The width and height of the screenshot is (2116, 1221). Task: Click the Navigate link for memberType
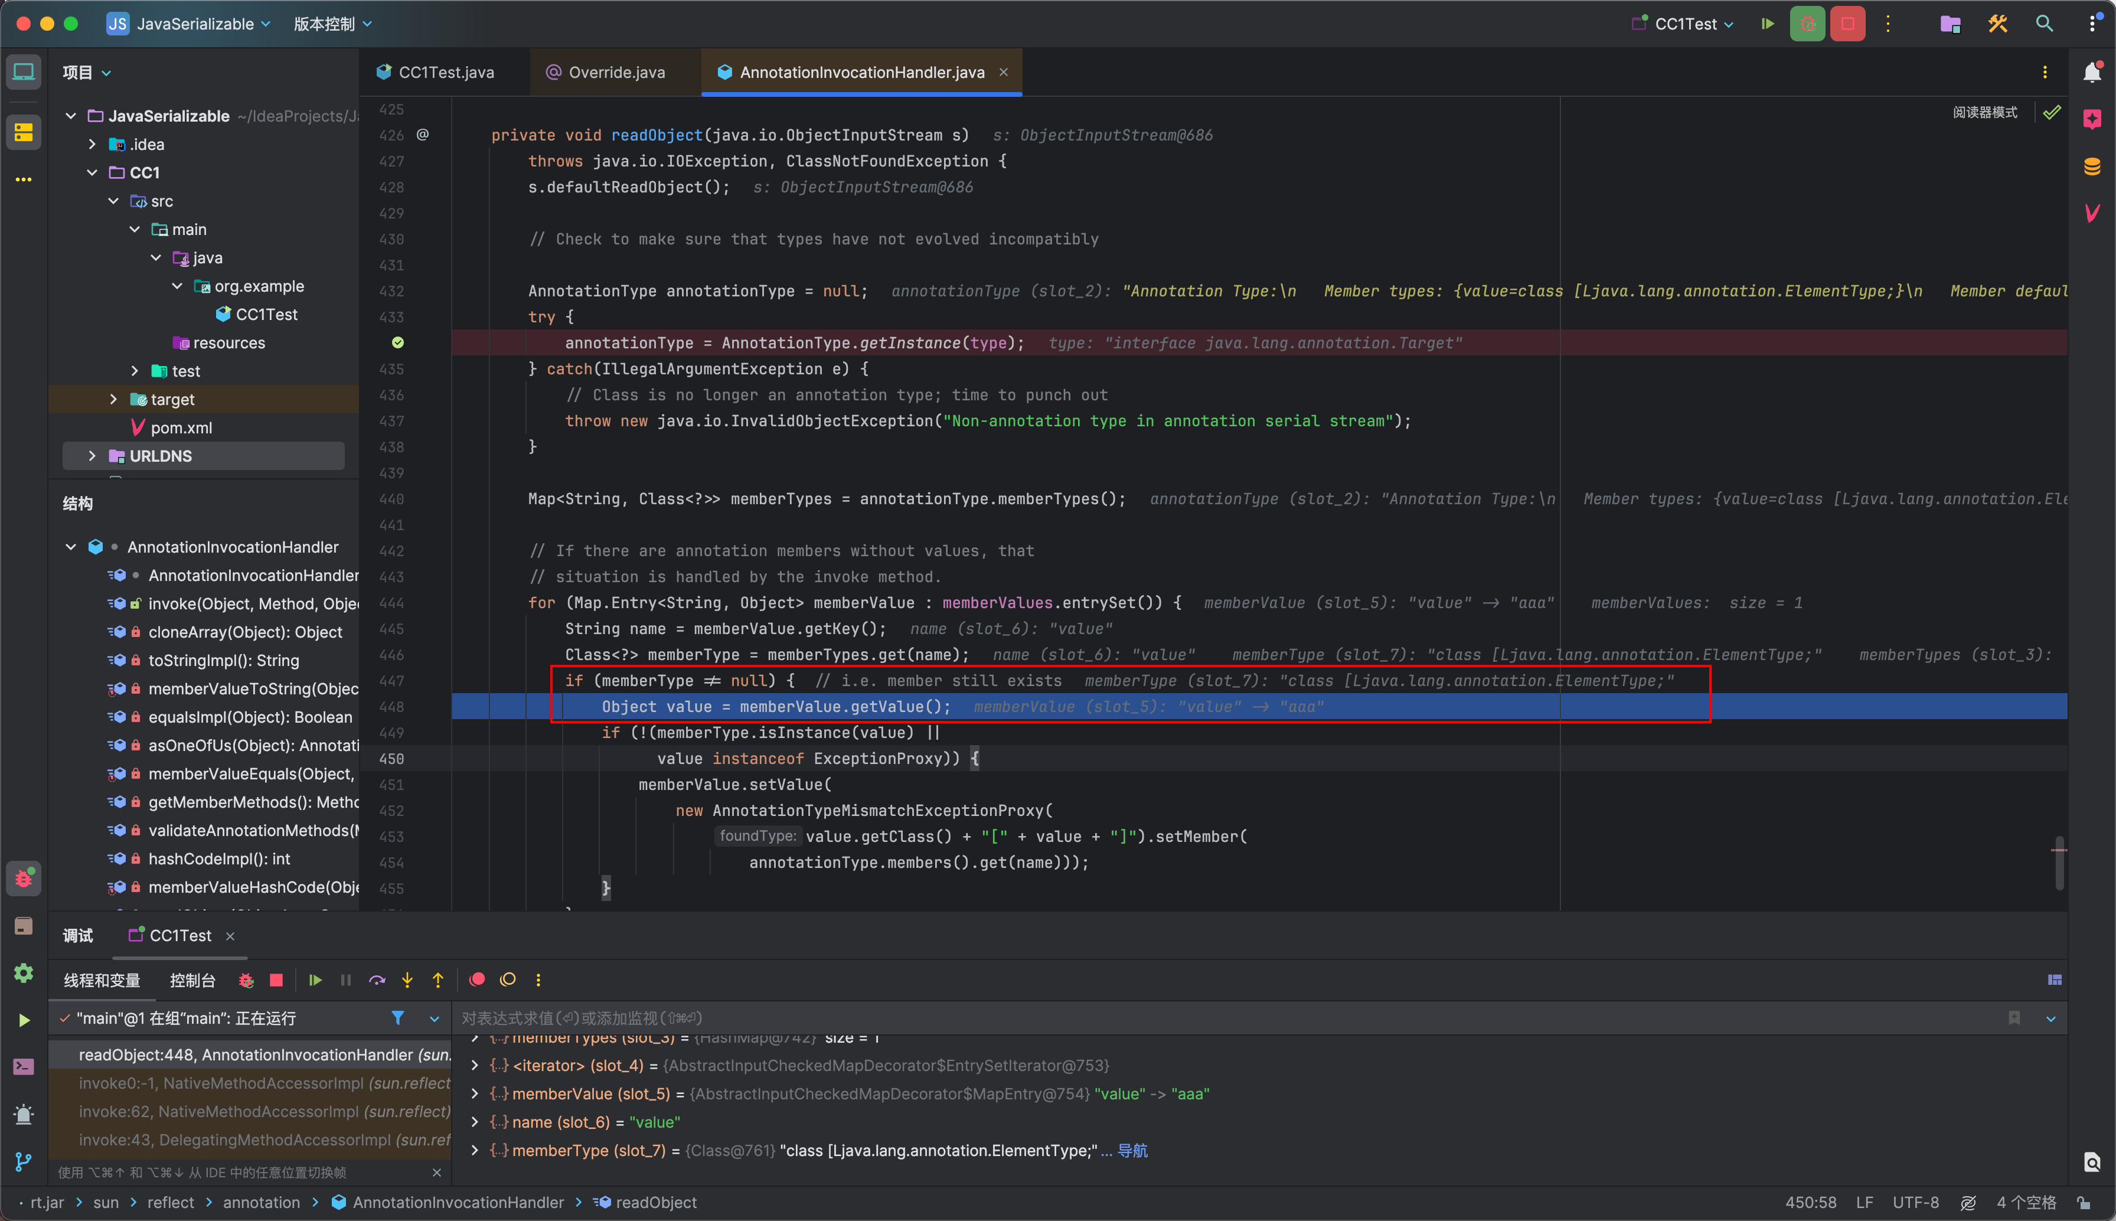tap(1132, 1151)
